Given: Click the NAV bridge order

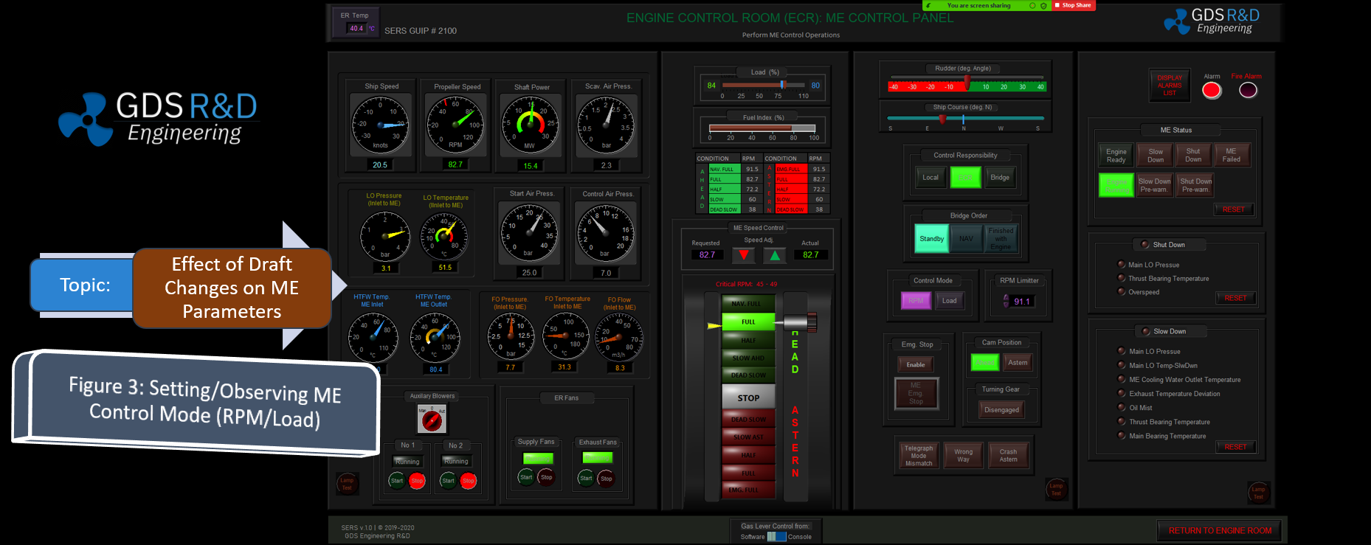Looking at the screenshot, I should coord(966,239).
